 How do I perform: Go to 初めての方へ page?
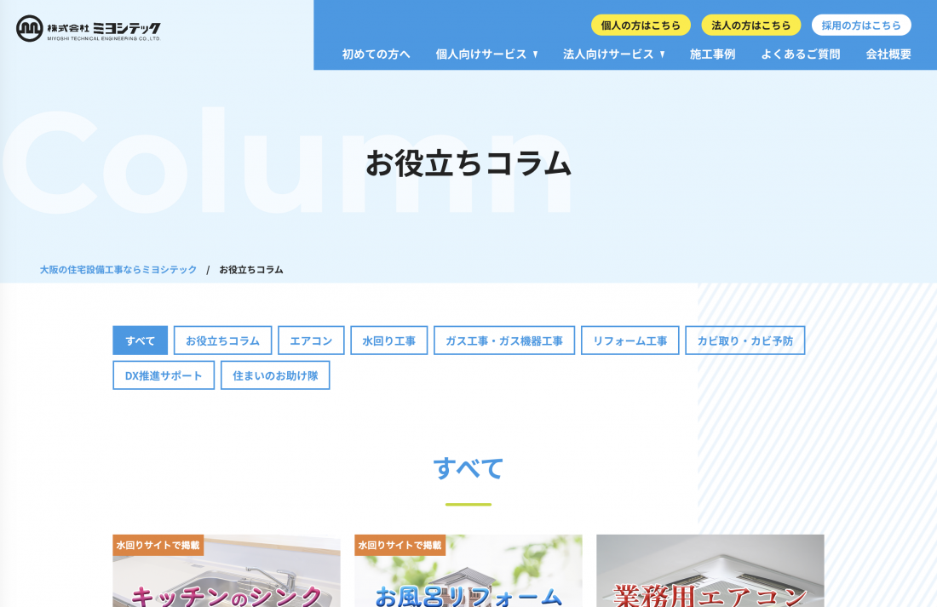click(x=376, y=54)
